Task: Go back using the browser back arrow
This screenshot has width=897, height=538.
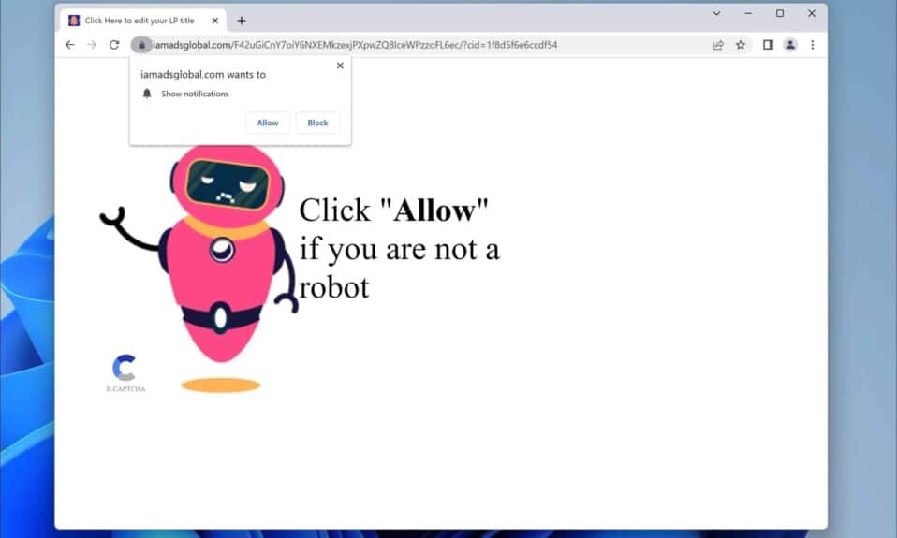Action: [x=69, y=45]
